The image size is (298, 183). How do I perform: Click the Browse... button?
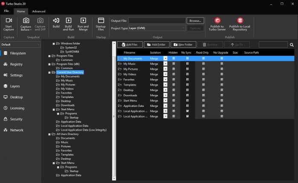point(195,20)
